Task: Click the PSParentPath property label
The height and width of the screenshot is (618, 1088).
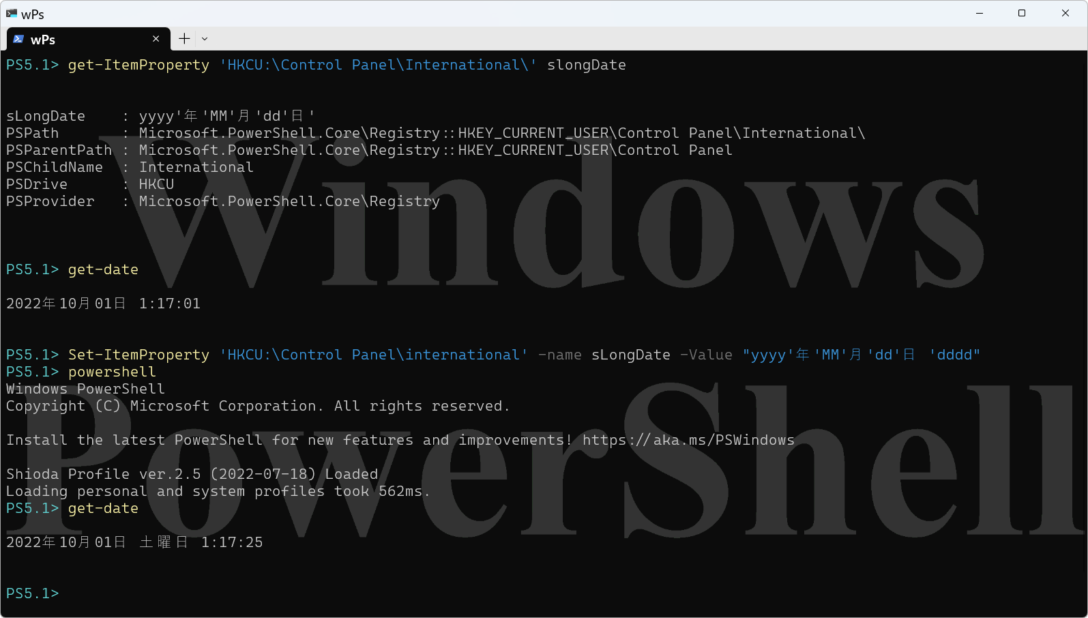Action: tap(59, 150)
